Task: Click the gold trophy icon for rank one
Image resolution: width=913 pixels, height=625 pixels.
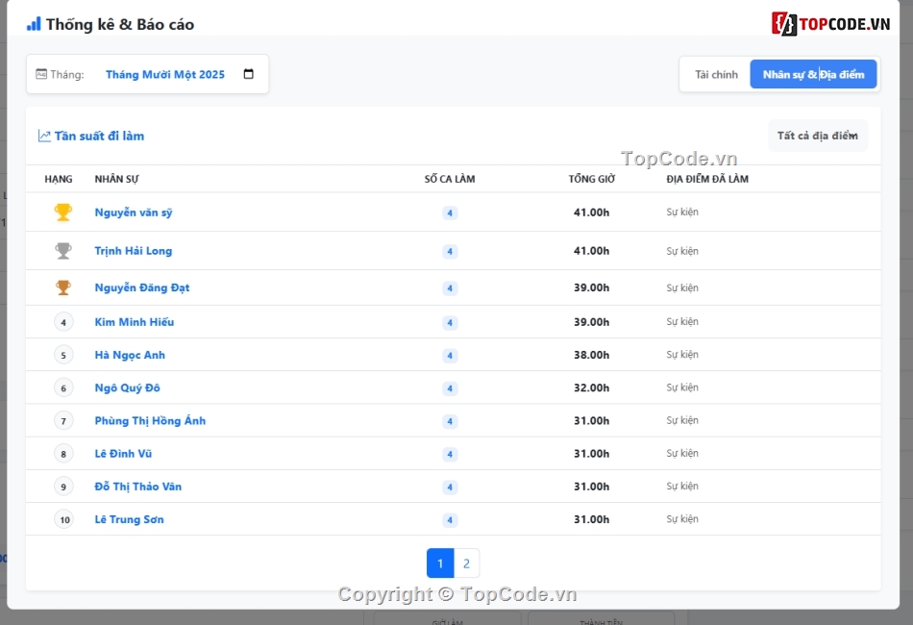Action: point(63,212)
